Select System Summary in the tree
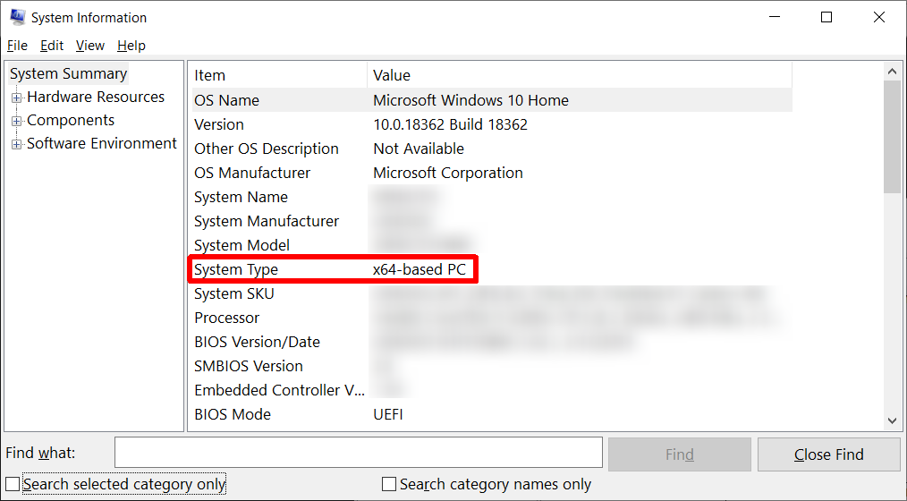 pyautogui.click(x=68, y=74)
